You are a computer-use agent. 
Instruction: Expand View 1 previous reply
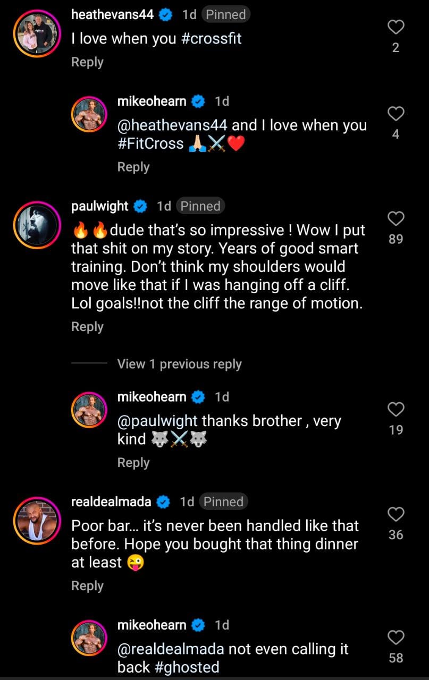179,364
